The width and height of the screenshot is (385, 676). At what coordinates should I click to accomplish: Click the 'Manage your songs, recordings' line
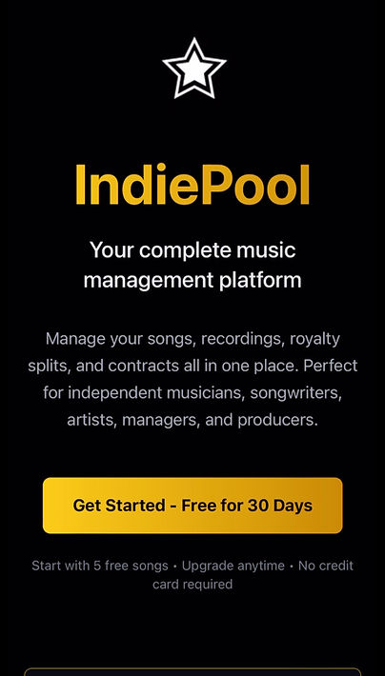(192, 339)
